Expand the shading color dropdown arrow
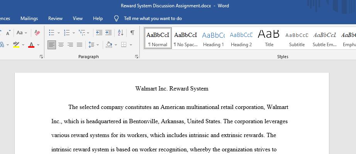Image resolution: width=356 pixels, height=154 pixels. pos(116,45)
